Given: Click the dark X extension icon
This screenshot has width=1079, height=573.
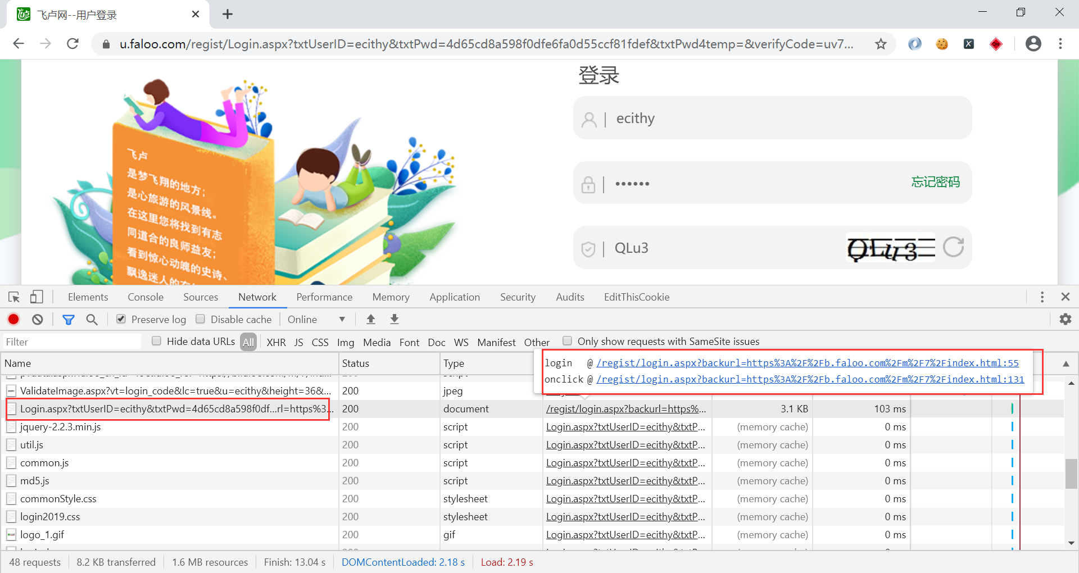Looking at the screenshot, I should (969, 44).
